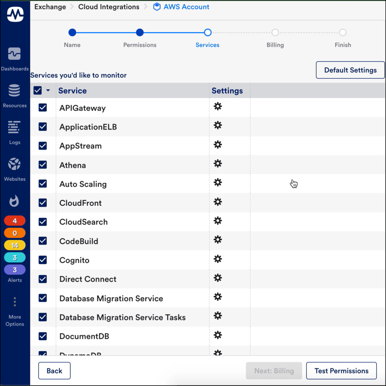Viewport: 386px width, 386px height.
Task: Click the yellow warning alerts badge 14
Action: click(15, 245)
